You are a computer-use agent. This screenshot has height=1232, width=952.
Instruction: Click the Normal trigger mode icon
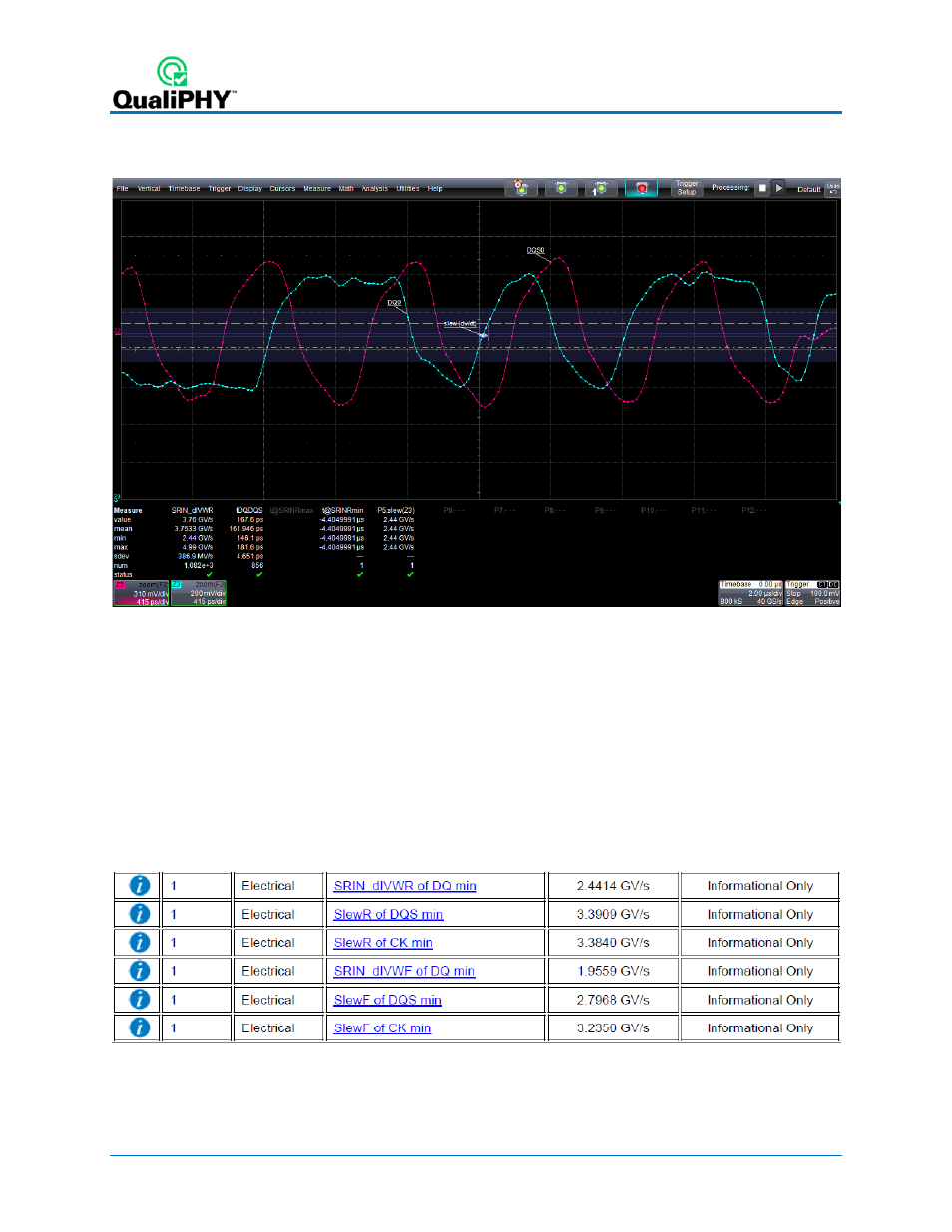coord(561,188)
